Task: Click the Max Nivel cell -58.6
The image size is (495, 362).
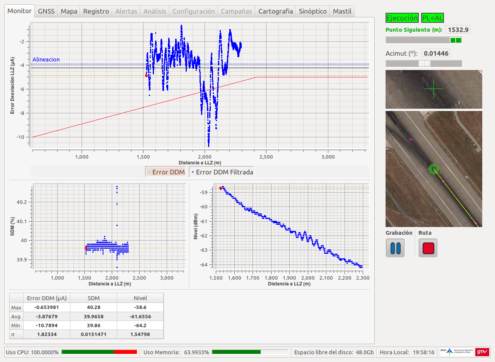Action: click(x=140, y=307)
